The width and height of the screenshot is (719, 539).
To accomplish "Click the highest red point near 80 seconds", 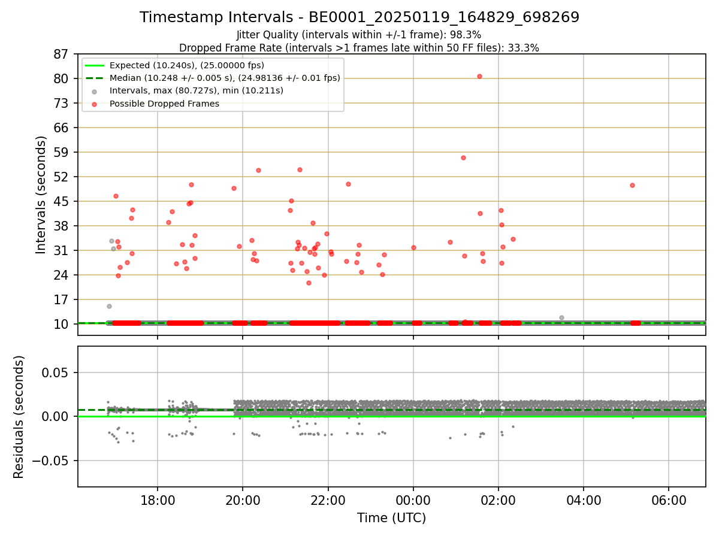I will point(479,76).
